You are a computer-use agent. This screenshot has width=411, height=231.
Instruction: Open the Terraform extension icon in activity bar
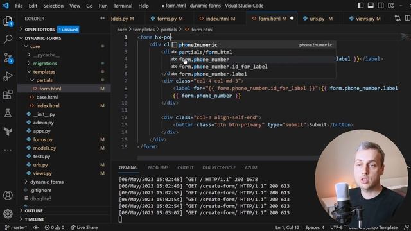tap(8, 131)
